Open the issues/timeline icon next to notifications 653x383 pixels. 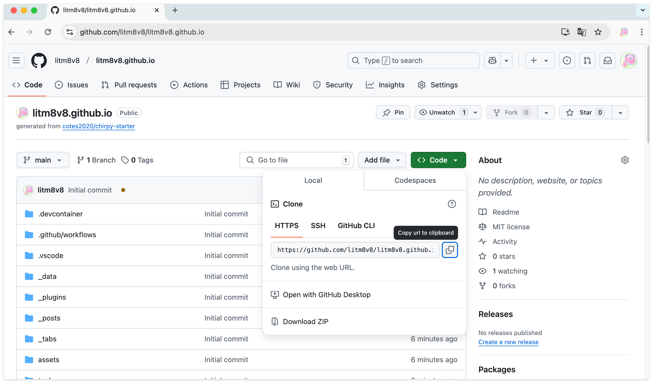[x=567, y=60]
